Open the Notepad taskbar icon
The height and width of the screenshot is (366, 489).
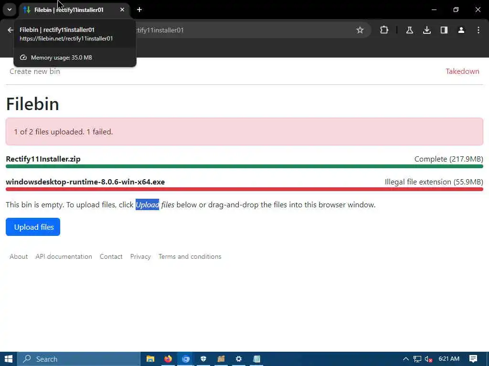[256, 359]
